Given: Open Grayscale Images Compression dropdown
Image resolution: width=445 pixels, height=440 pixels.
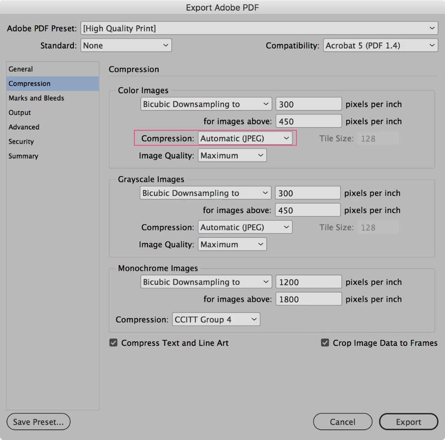Looking at the screenshot, I should point(245,227).
